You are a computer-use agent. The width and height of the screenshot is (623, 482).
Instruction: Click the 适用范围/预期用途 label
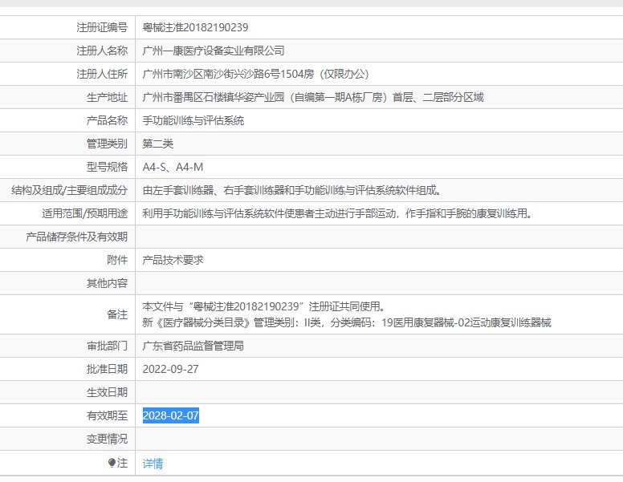coord(85,213)
